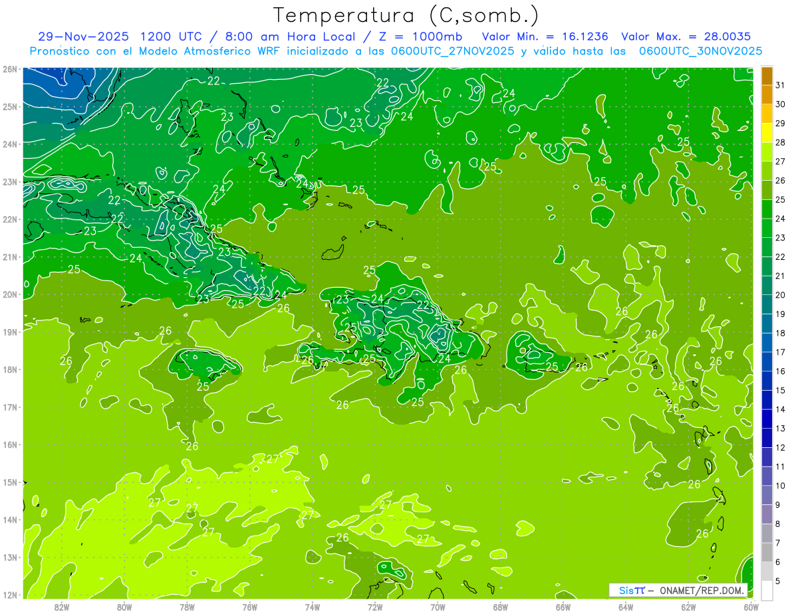Click the 62W longitude axis label
The width and height of the screenshot is (798, 616).
(x=689, y=606)
